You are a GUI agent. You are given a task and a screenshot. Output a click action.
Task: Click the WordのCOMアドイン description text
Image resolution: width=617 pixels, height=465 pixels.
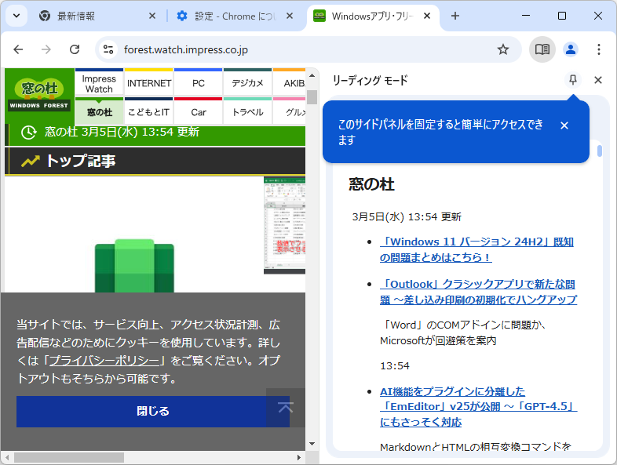pyautogui.click(x=463, y=332)
